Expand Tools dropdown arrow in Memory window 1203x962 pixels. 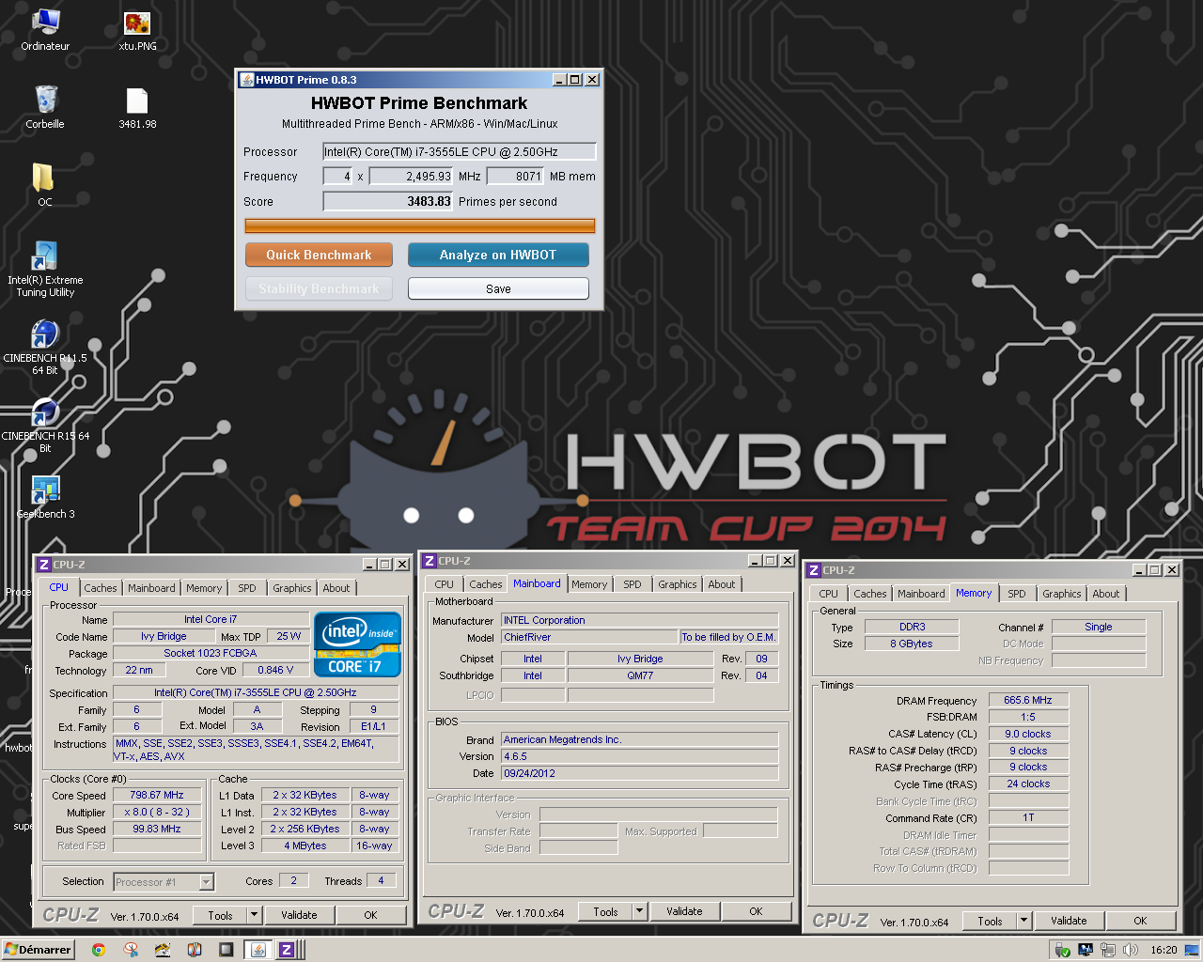tap(1023, 921)
